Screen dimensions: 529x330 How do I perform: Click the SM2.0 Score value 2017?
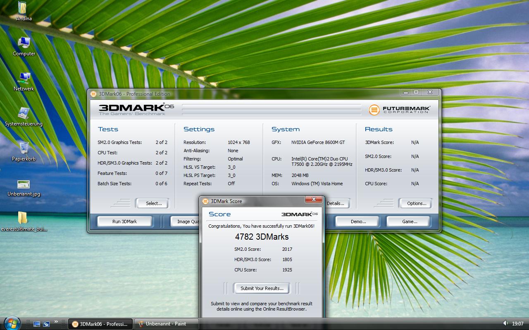pos(287,249)
